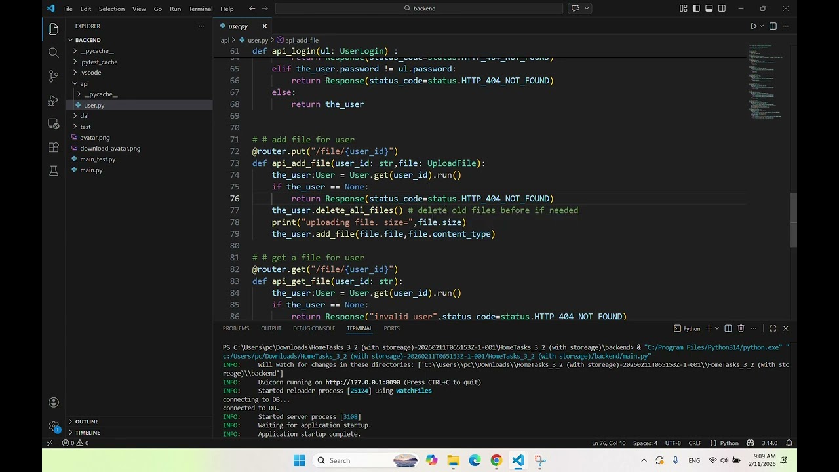Open the Testing flask view
Image resolution: width=839 pixels, height=472 pixels.
point(54,171)
